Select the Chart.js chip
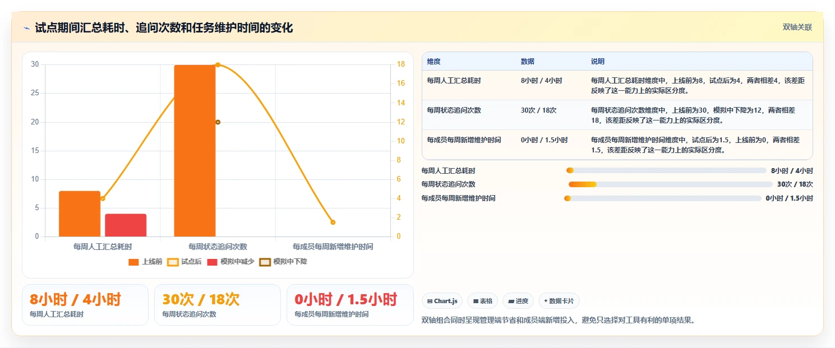This screenshot has height=348, width=835. tap(442, 301)
